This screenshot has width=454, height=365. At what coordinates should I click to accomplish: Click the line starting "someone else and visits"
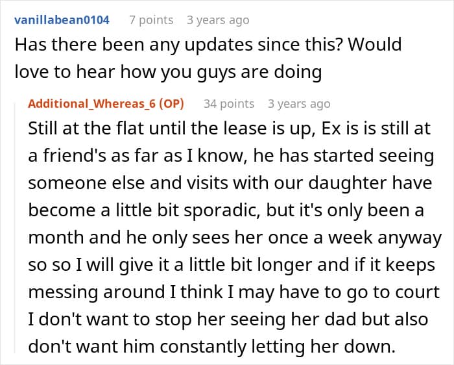(230, 183)
